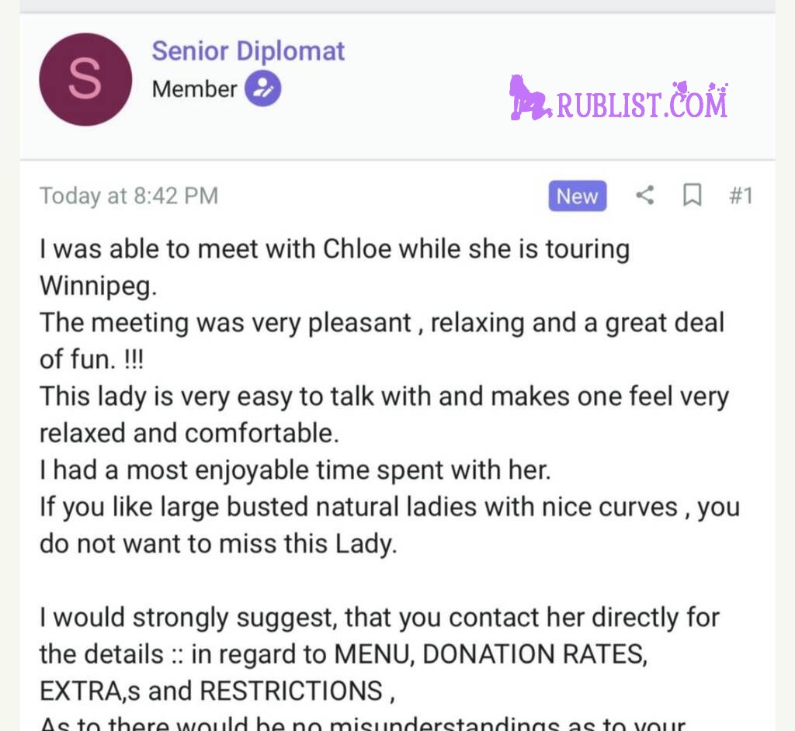Click the RUBLIST.COM watermark text
795x731 pixels.
641,102
